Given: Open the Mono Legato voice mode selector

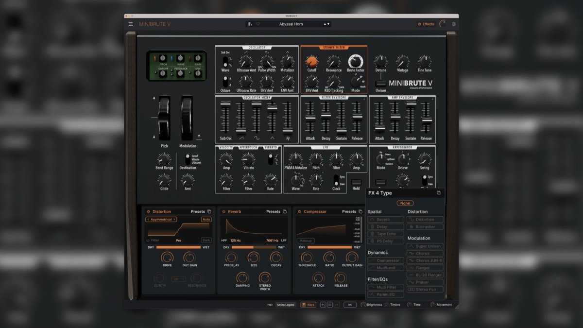Looking at the screenshot, I should (286, 305).
